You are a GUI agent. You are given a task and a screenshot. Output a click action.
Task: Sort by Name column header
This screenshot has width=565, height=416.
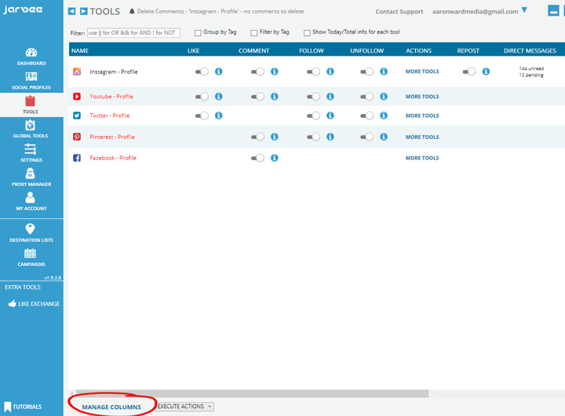[80, 50]
